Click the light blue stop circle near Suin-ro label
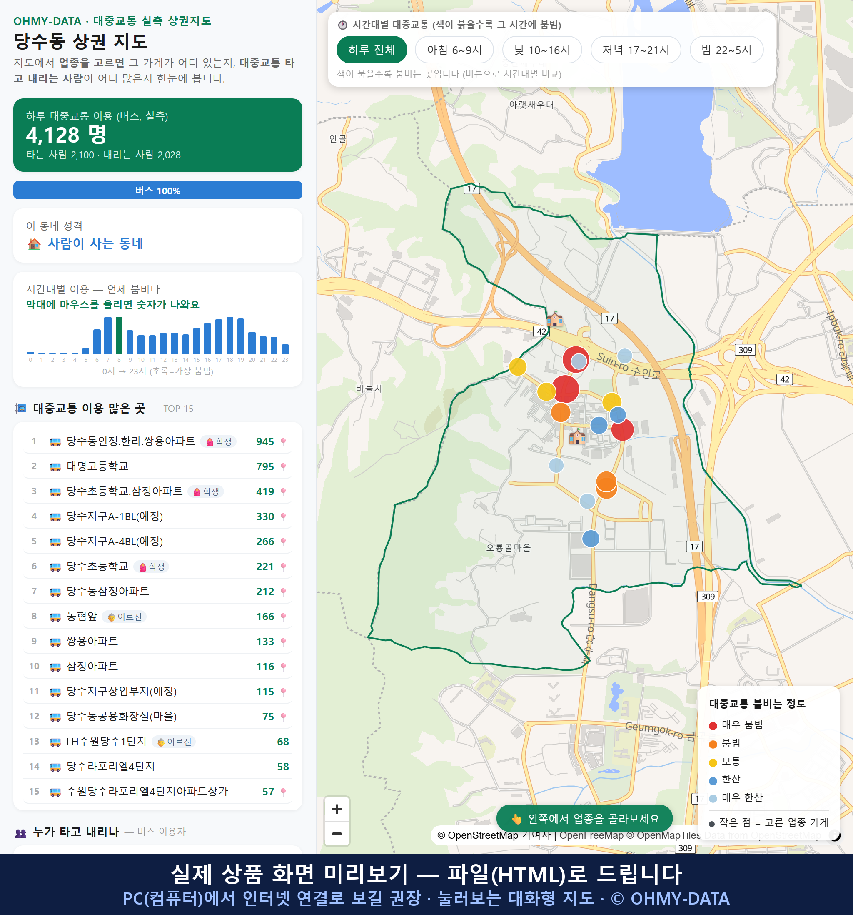This screenshot has width=853, height=915. point(624,356)
